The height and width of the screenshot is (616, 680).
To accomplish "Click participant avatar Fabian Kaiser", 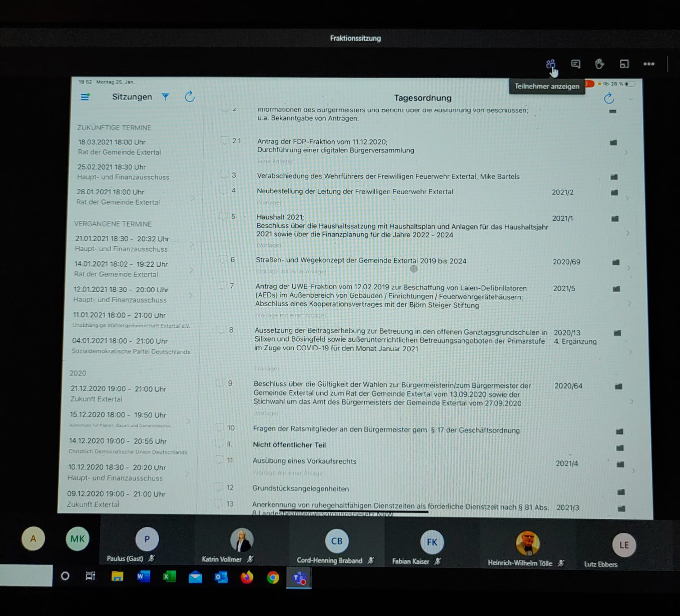I will coord(432,542).
